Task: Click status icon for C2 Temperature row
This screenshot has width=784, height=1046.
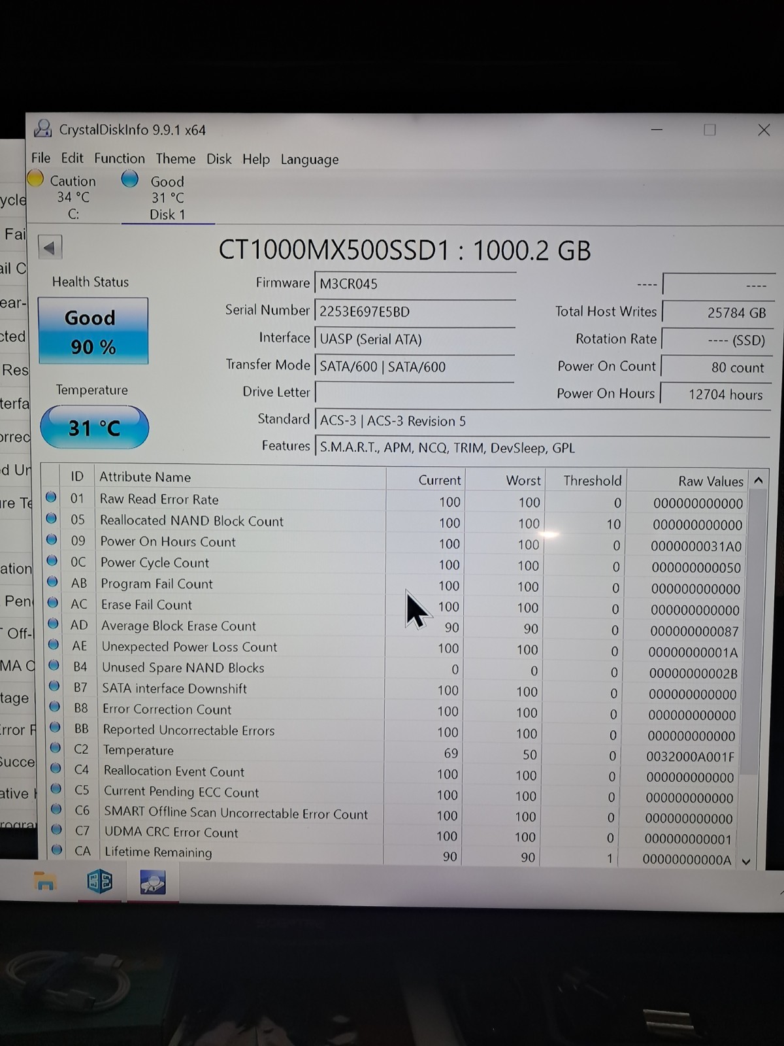Action: point(56,747)
